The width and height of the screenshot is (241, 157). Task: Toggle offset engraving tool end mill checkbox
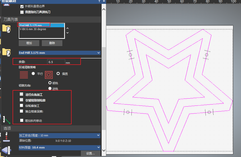point(22,12)
